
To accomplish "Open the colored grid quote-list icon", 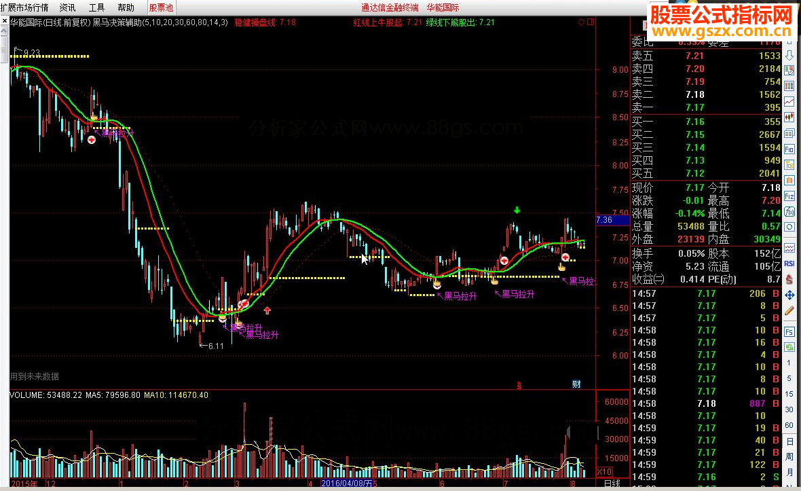I will (x=789, y=86).
